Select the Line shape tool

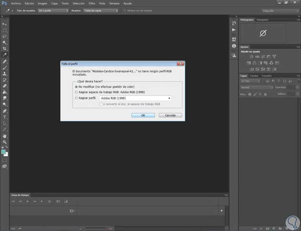(x=5, y=130)
